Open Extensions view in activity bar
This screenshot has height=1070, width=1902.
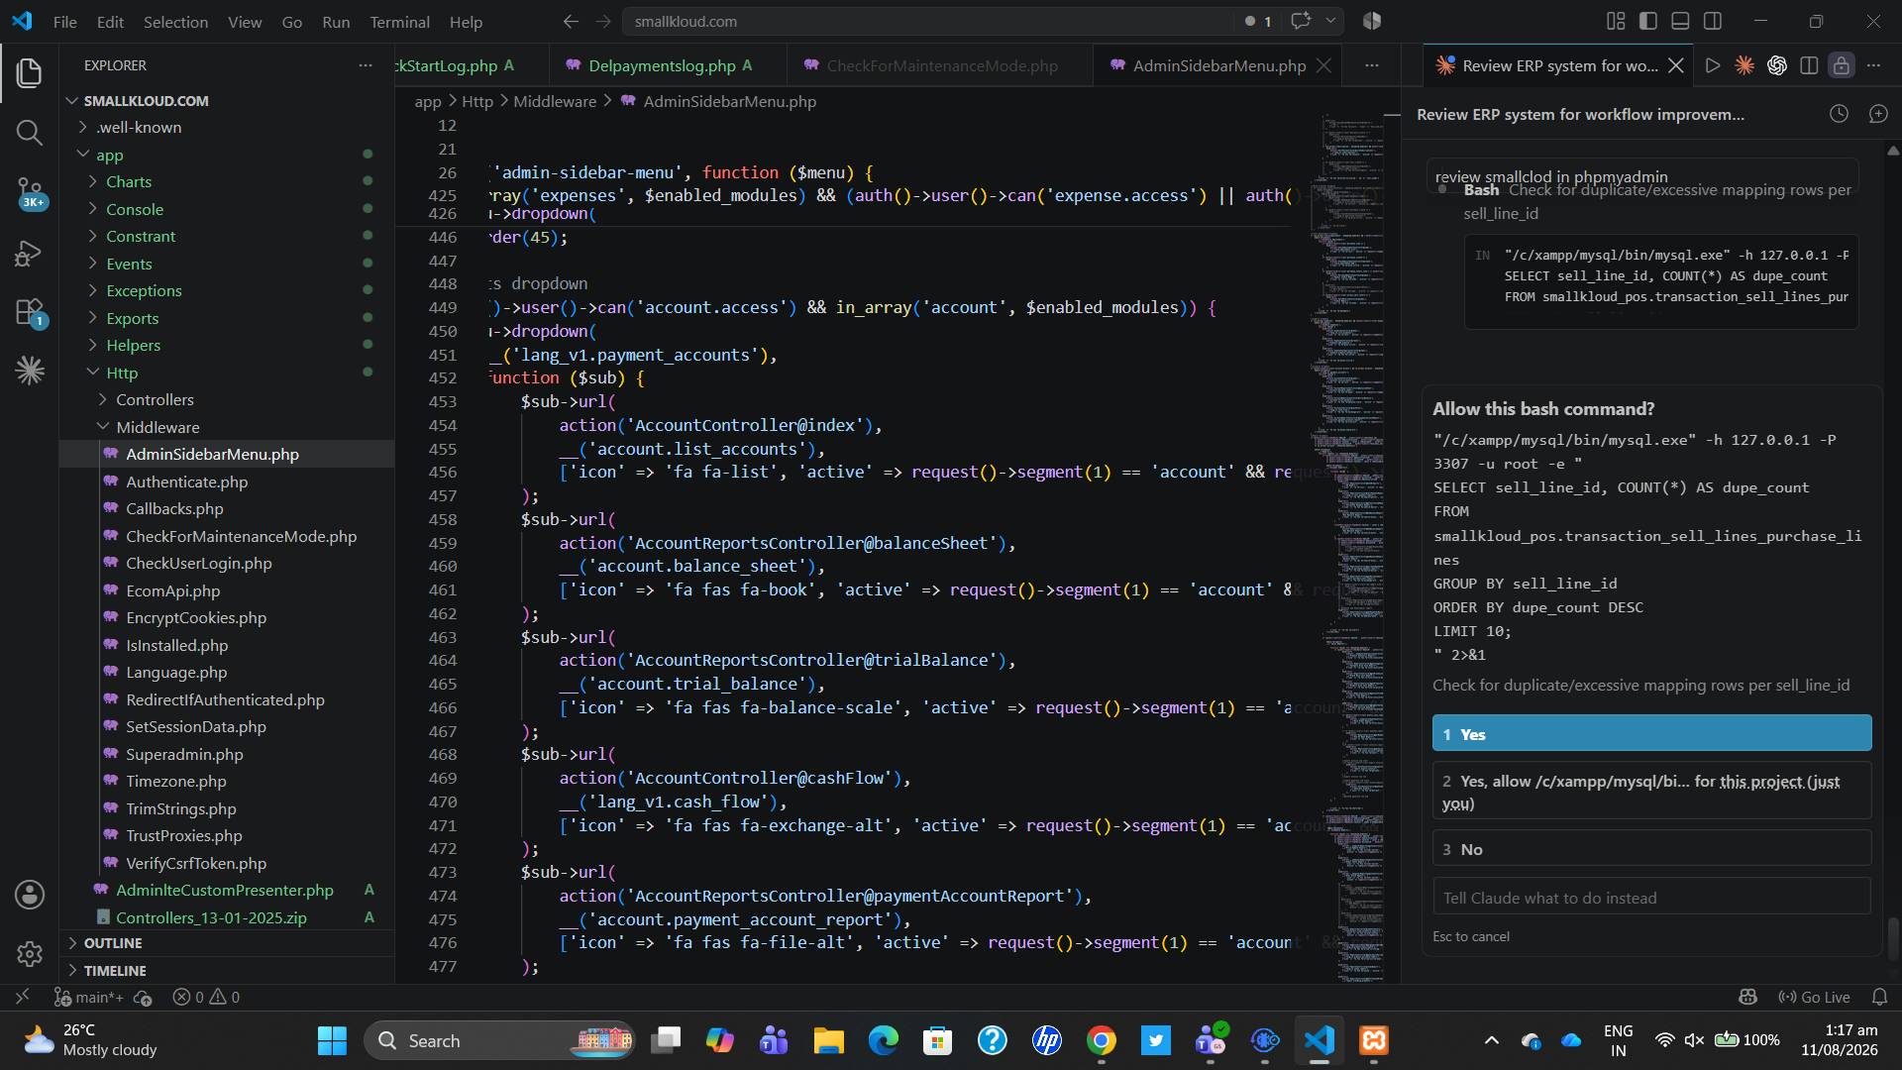tap(30, 313)
